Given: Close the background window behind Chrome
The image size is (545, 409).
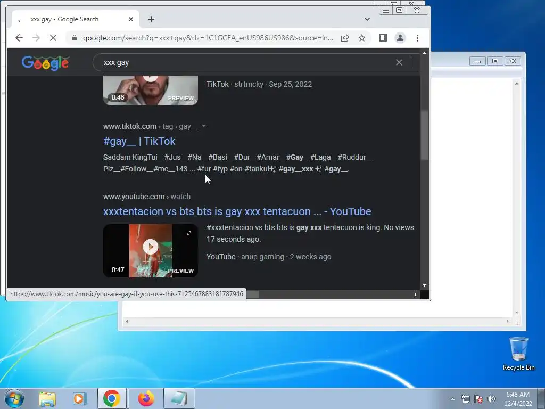Looking at the screenshot, I should 513,61.
